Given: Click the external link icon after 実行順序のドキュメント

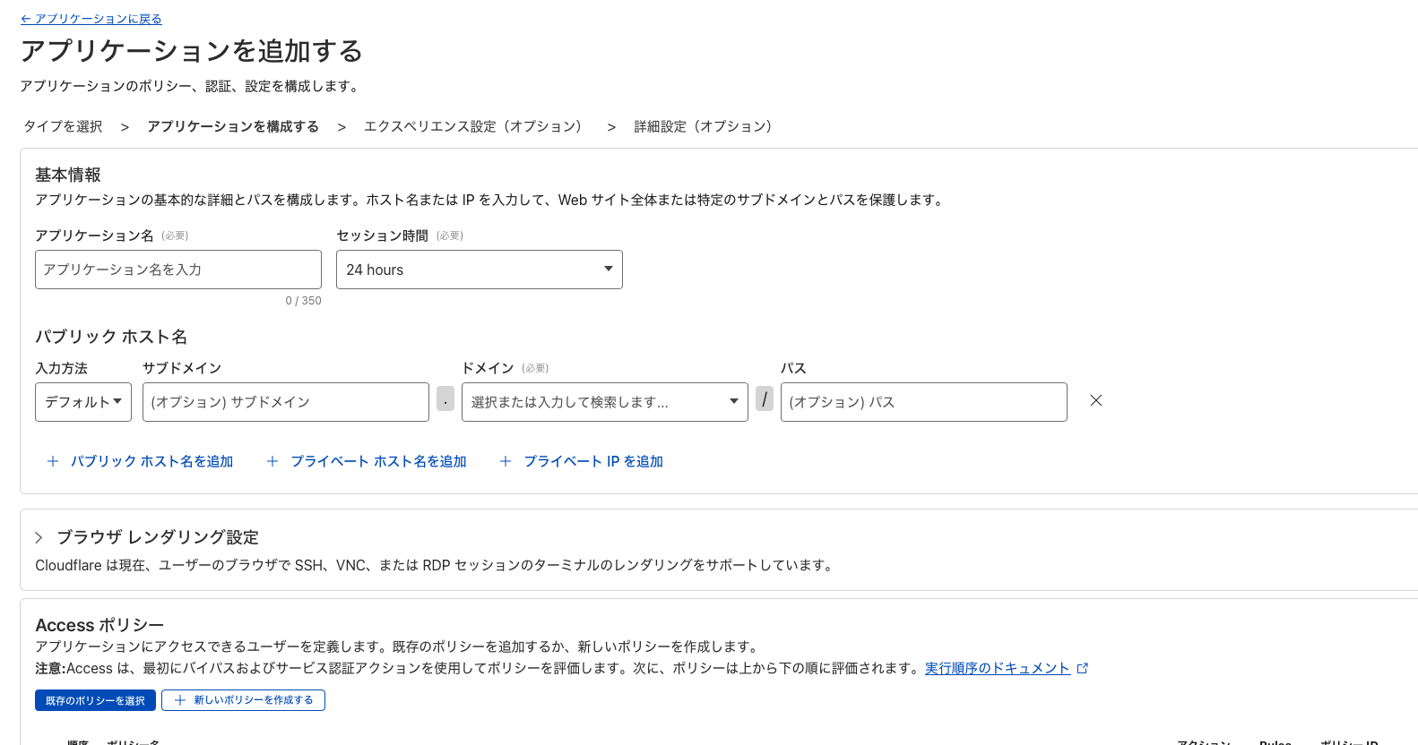Looking at the screenshot, I should coord(1082,668).
